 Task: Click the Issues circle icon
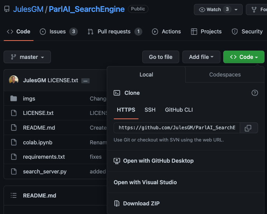43,32
